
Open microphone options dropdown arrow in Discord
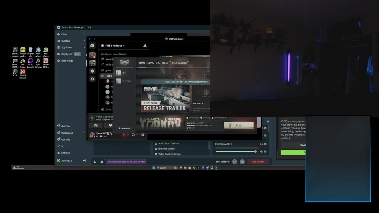point(128,135)
